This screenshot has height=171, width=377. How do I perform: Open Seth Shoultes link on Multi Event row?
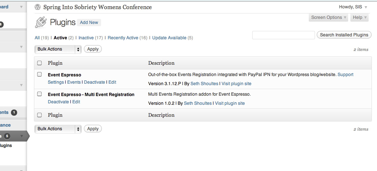[x=198, y=103]
